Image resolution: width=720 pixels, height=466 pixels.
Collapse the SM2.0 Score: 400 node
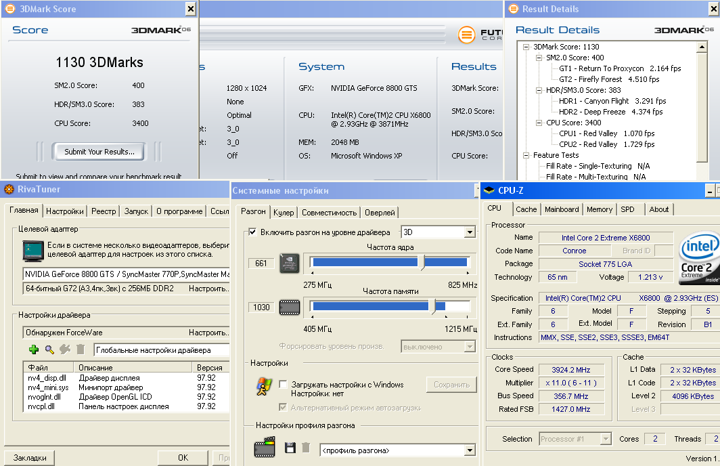point(539,58)
